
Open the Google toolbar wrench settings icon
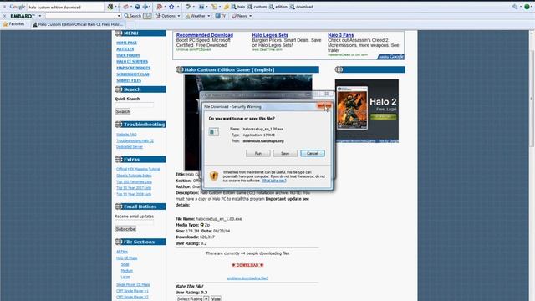click(x=515, y=7)
